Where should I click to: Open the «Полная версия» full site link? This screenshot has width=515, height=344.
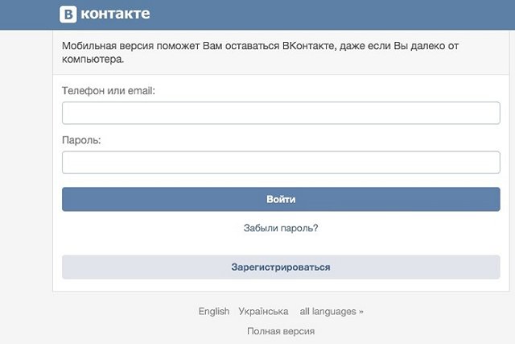pyautogui.click(x=281, y=331)
